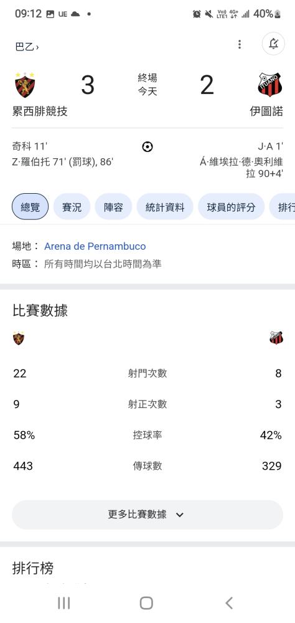Open the three-dot more options menu
Screen dimensions: 295x623
coord(240,44)
